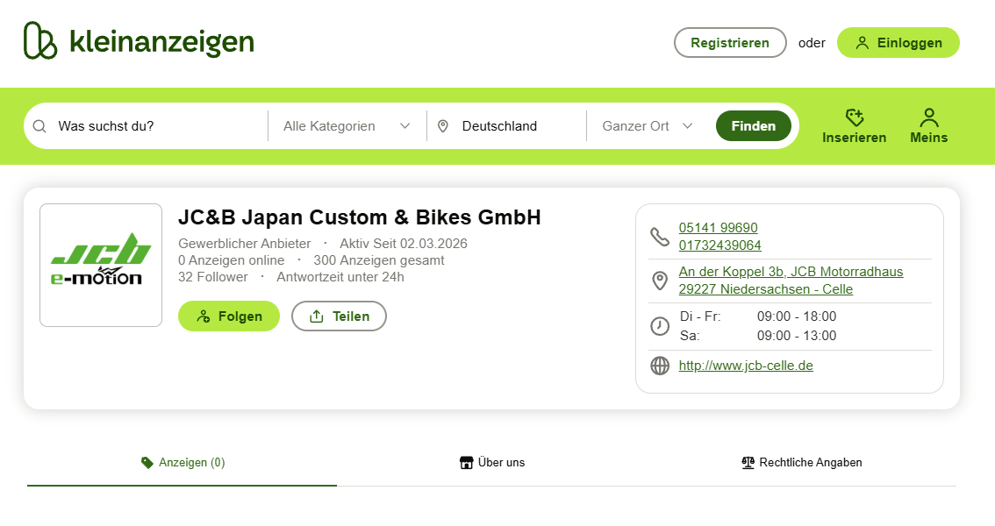Open the Rechtliche Angaben tab

click(802, 462)
